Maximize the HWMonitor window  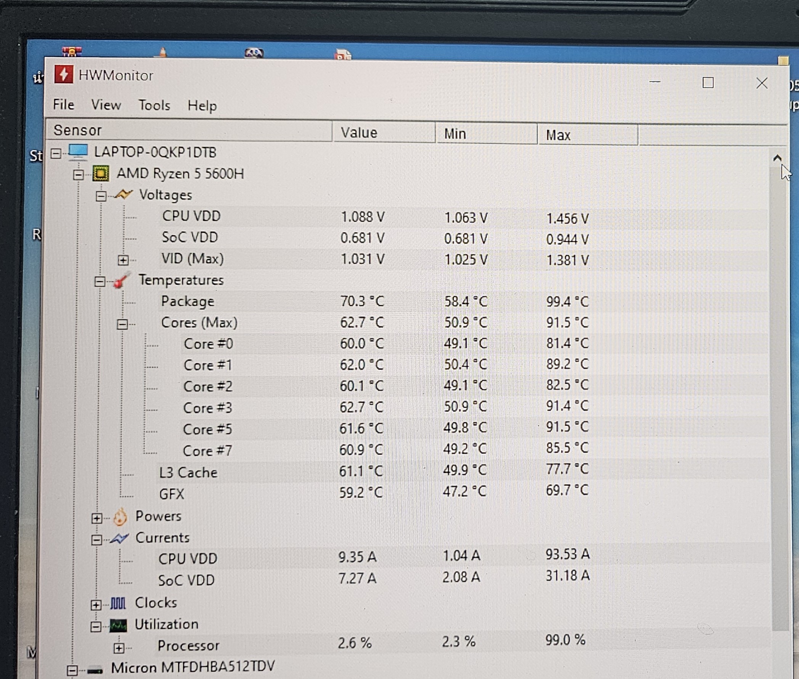coord(708,82)
